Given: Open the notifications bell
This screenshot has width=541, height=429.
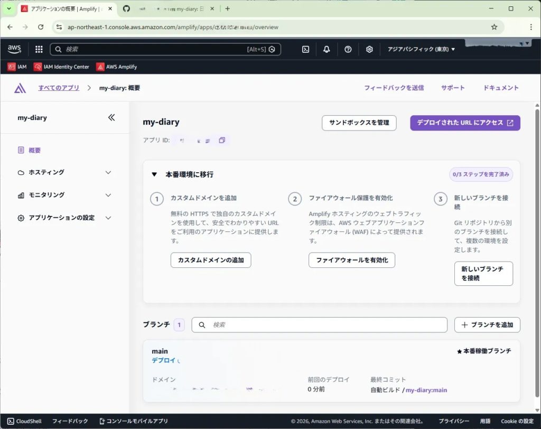Looking at the screenshot, I should click(327, 49).
